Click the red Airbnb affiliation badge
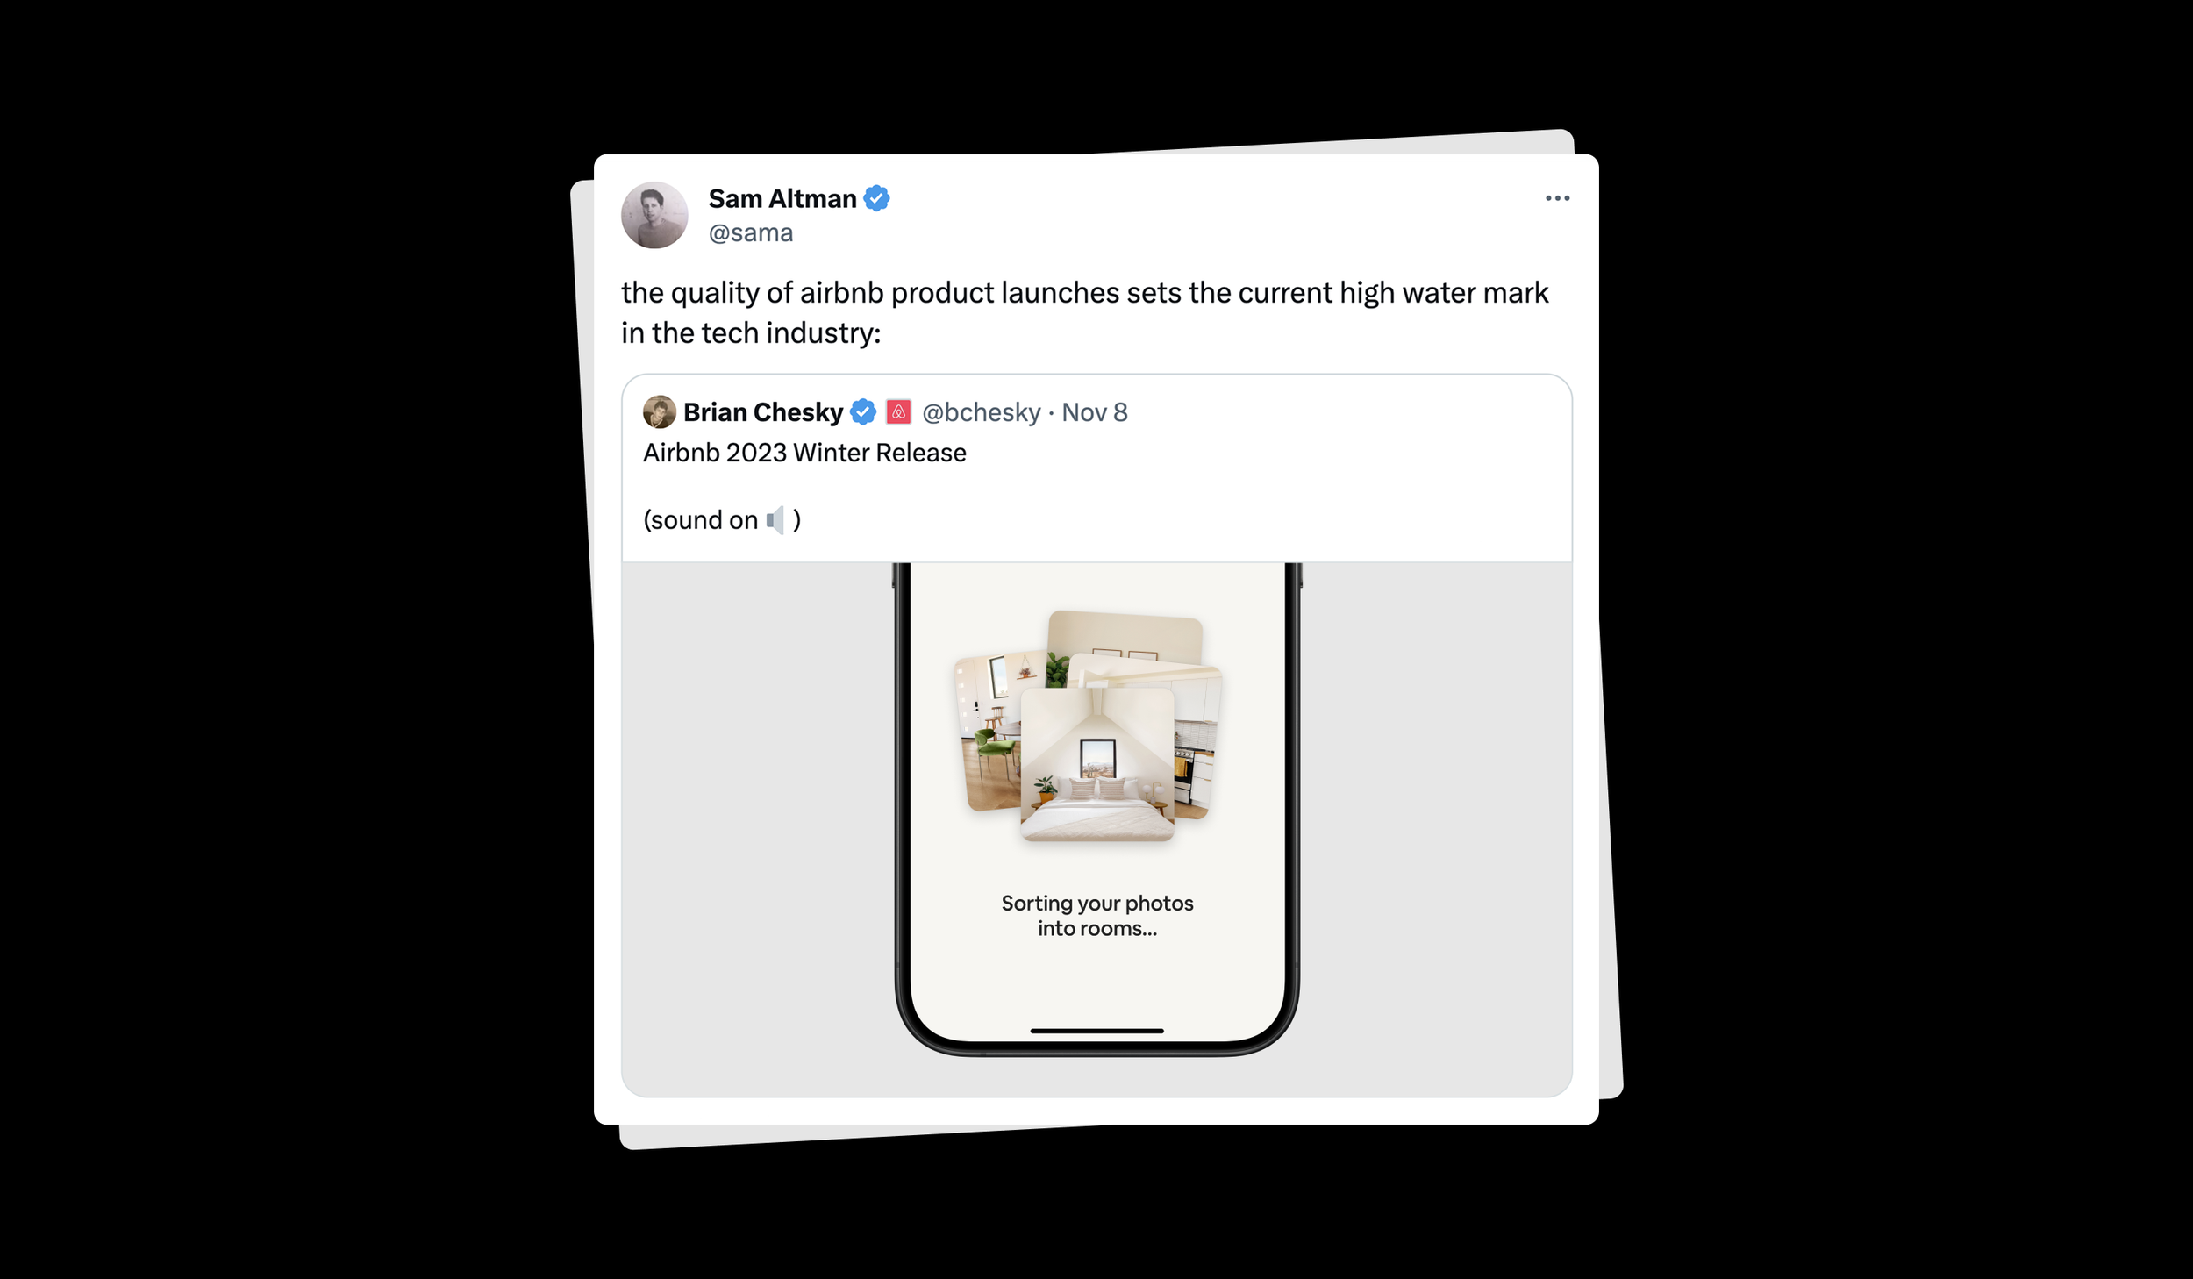 [x=898, y=411]
